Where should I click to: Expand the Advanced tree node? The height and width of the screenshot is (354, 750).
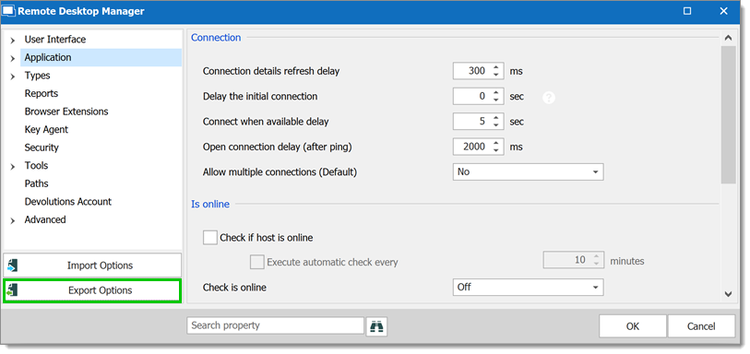[x=12, y=220]
